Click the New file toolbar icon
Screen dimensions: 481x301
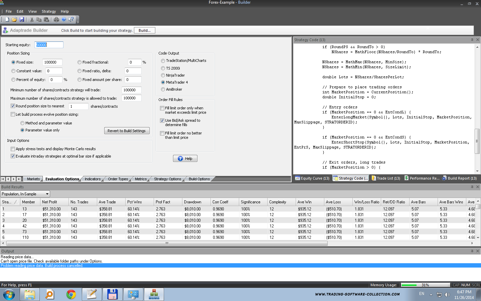[7, 20]
